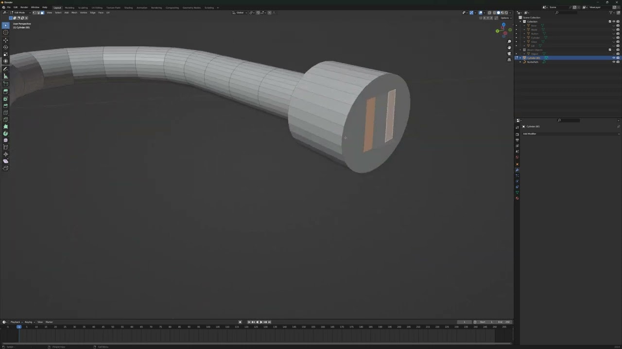This screenshot has height=349, width=622.
Task: Switch to the Shading workspace tab
Action: point(128,7)
